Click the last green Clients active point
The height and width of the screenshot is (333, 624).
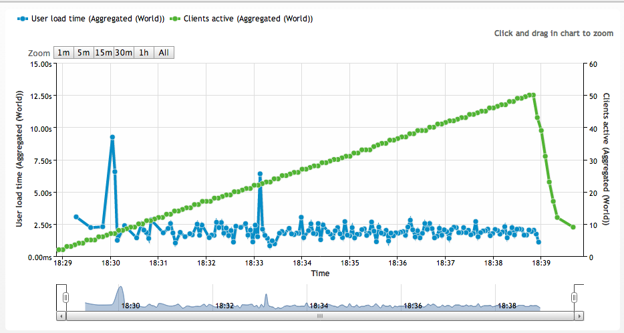click(x=573, y=227)
